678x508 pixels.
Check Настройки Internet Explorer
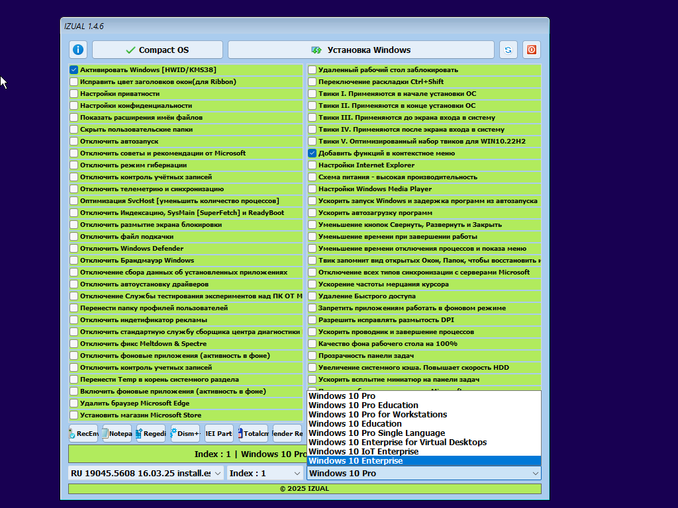pos(313,165)
